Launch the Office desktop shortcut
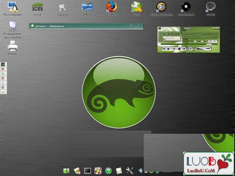235x176 pixels. [87, 9]
